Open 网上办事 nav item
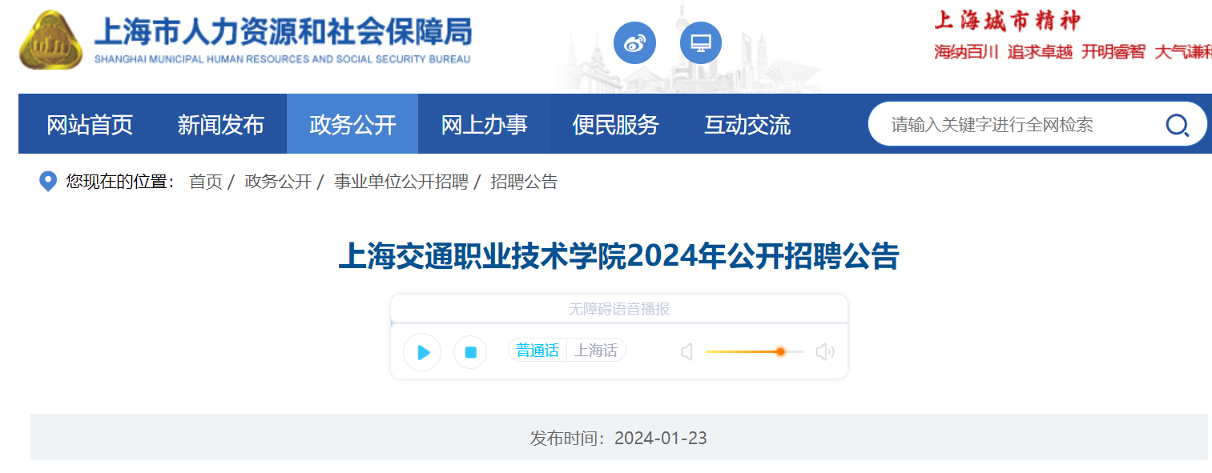Screen dimensions: 1212x473 pos(484,125)
